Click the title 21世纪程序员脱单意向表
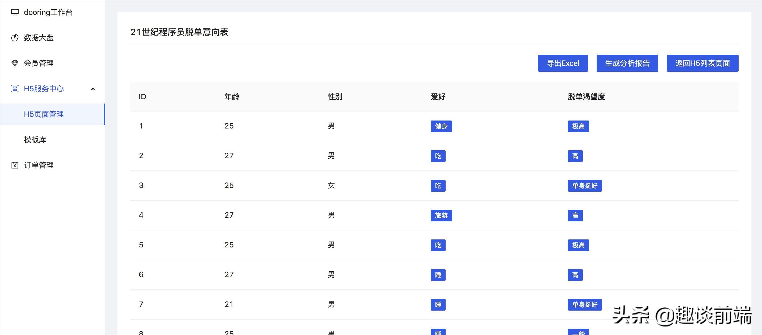Screen dimensions: 762x335 179,32
